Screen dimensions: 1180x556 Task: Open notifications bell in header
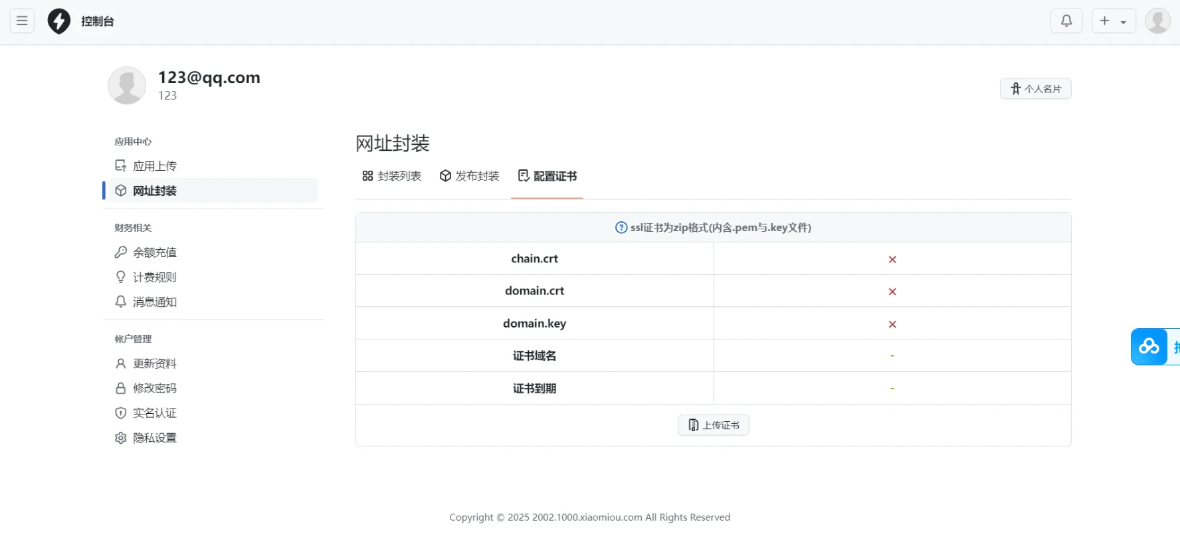click(x=1066, y=21)
